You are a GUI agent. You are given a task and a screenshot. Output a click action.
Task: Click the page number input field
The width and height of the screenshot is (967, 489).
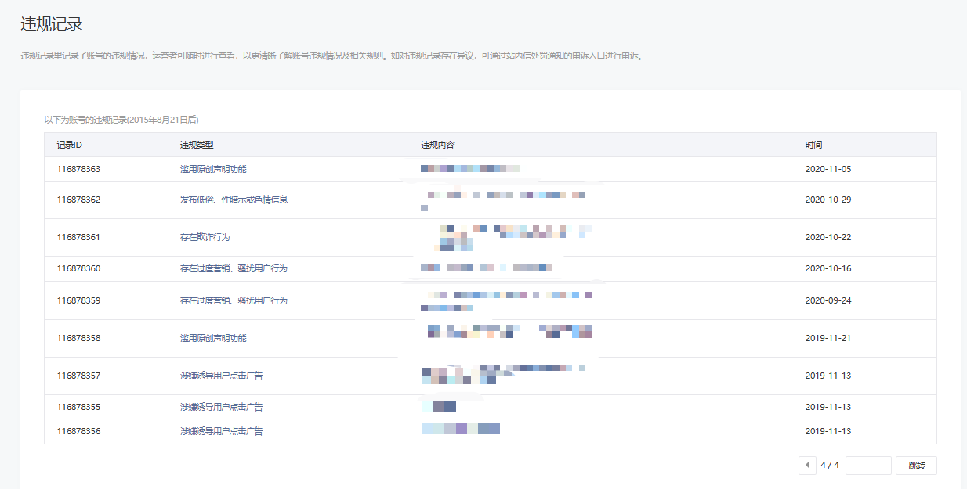868,466
